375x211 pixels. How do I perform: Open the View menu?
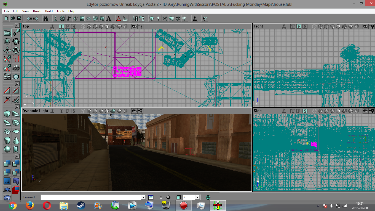point(26,11)
